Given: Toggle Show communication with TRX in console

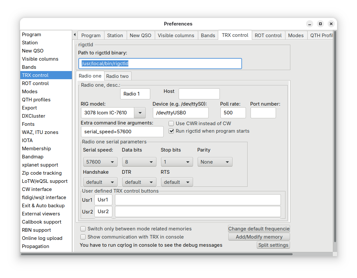Looking at the screenshot, I should click(83, 237).
